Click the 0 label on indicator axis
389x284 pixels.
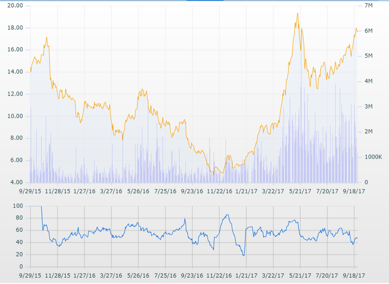tap(21, 267)
